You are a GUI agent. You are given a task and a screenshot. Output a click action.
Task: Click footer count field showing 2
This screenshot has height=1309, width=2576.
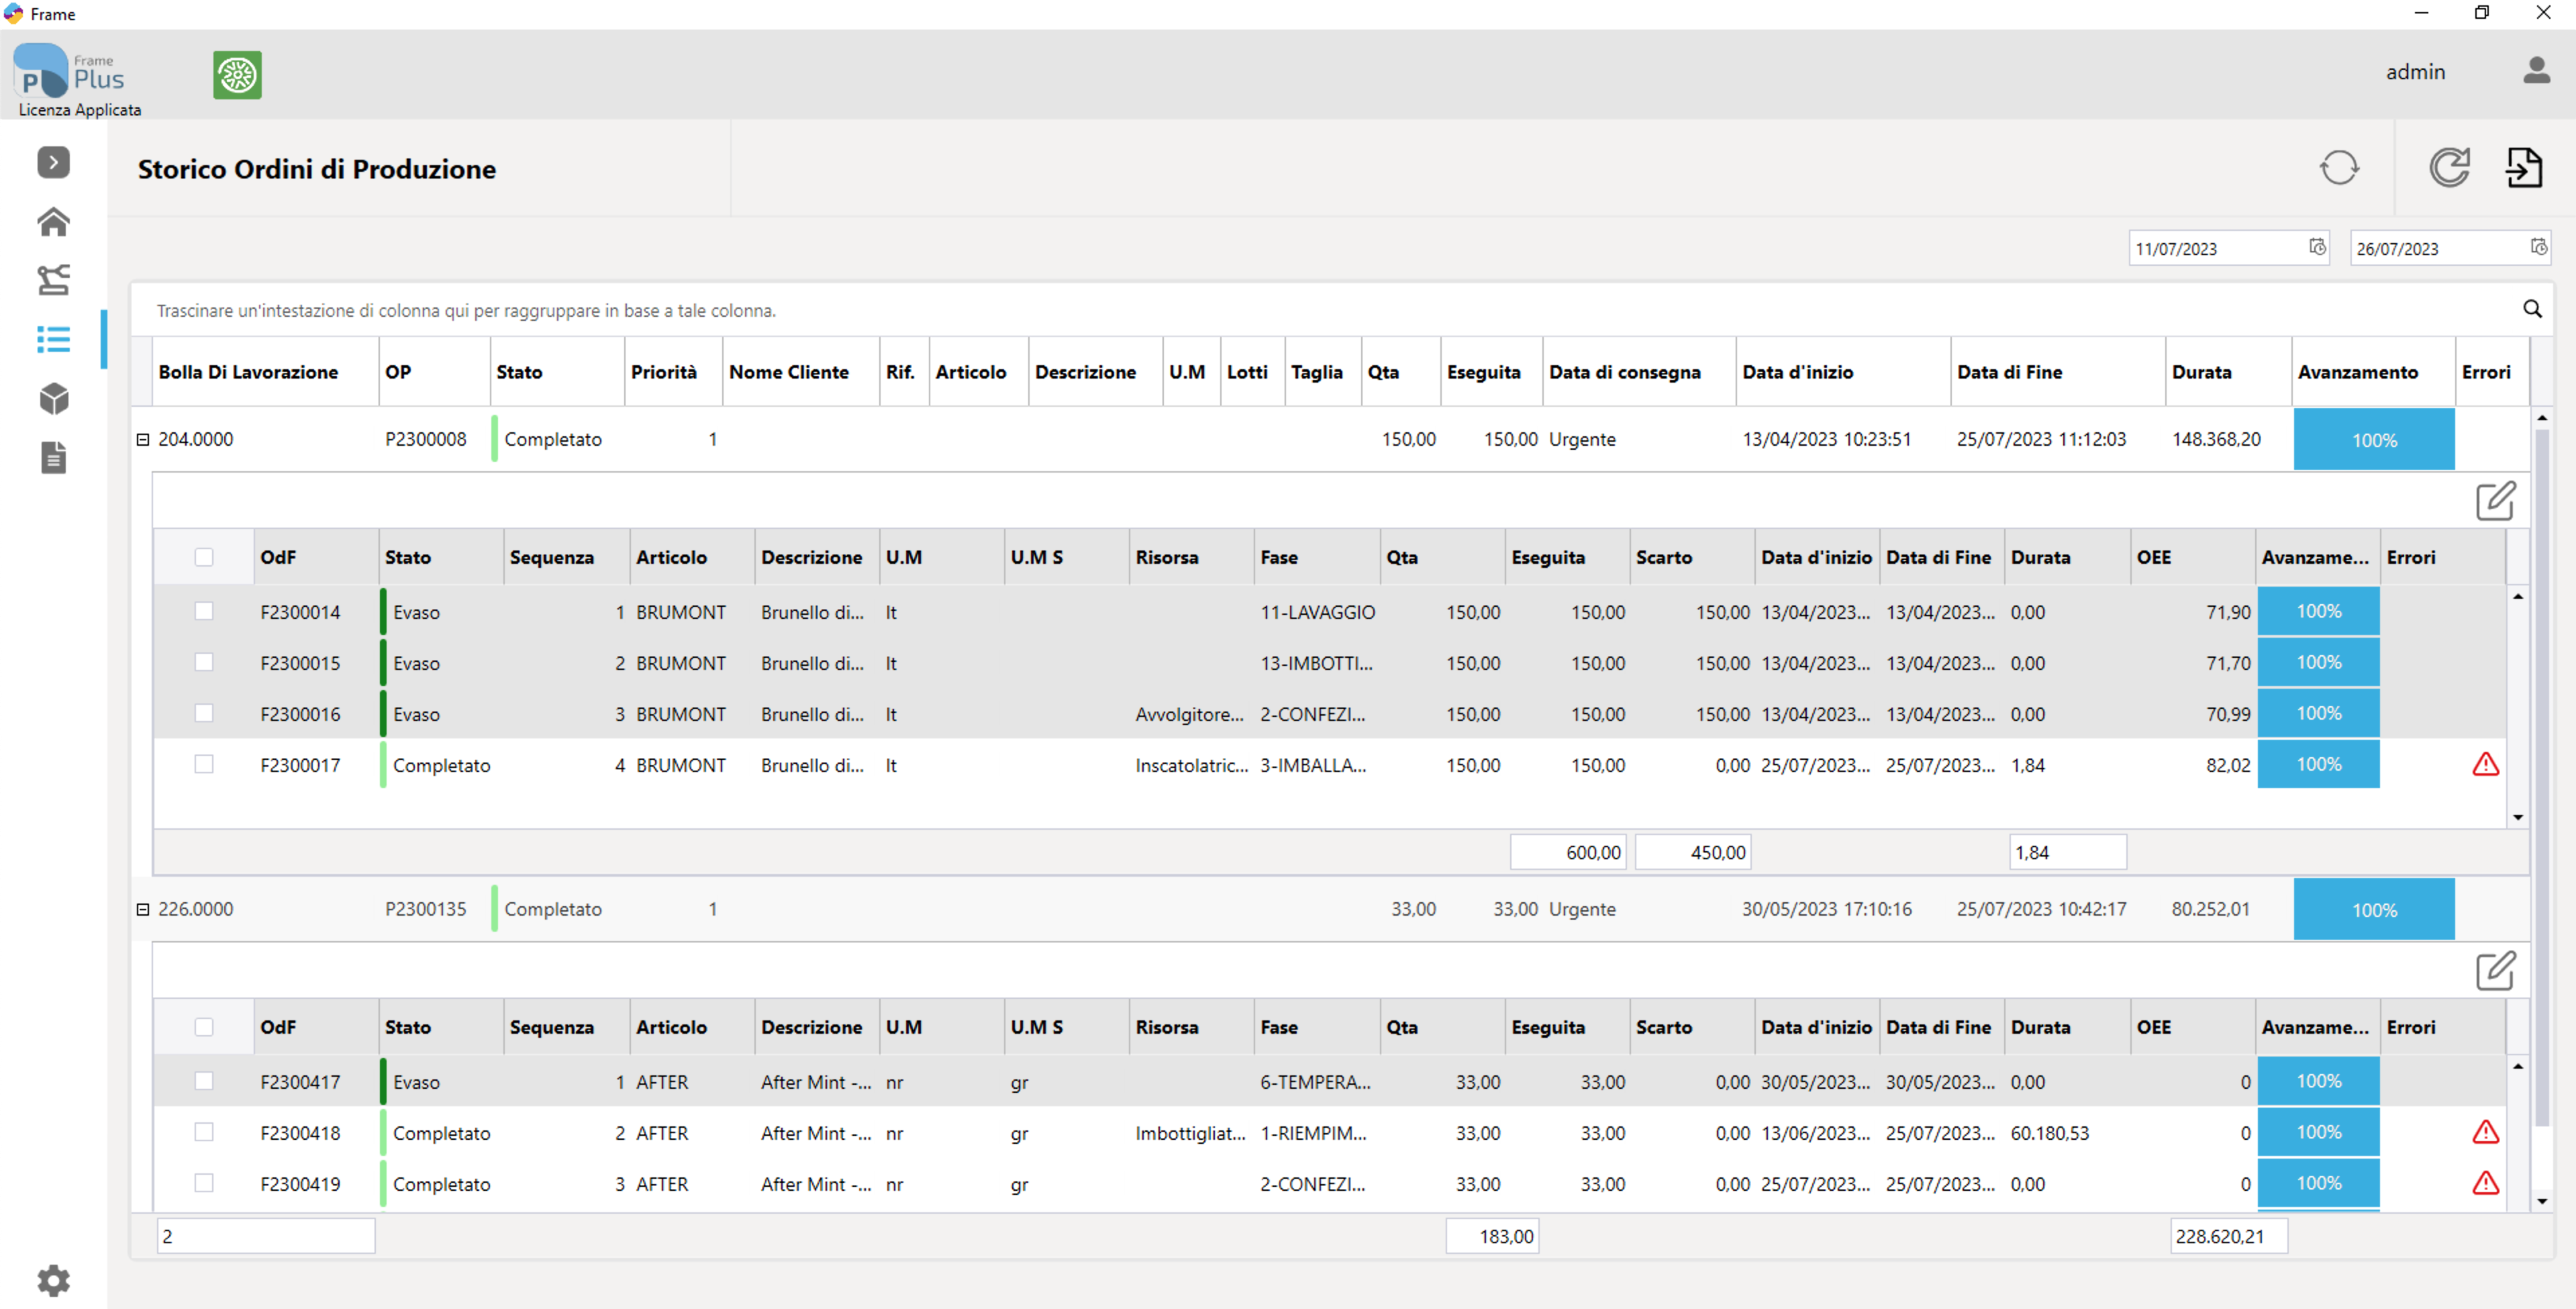click(x=266, y=1236)
